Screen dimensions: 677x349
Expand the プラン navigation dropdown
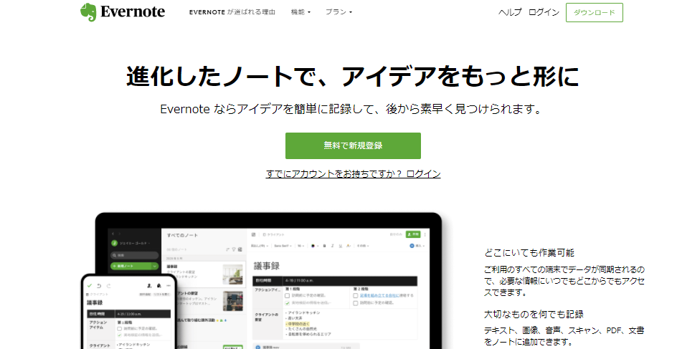[x=338, y=12]
